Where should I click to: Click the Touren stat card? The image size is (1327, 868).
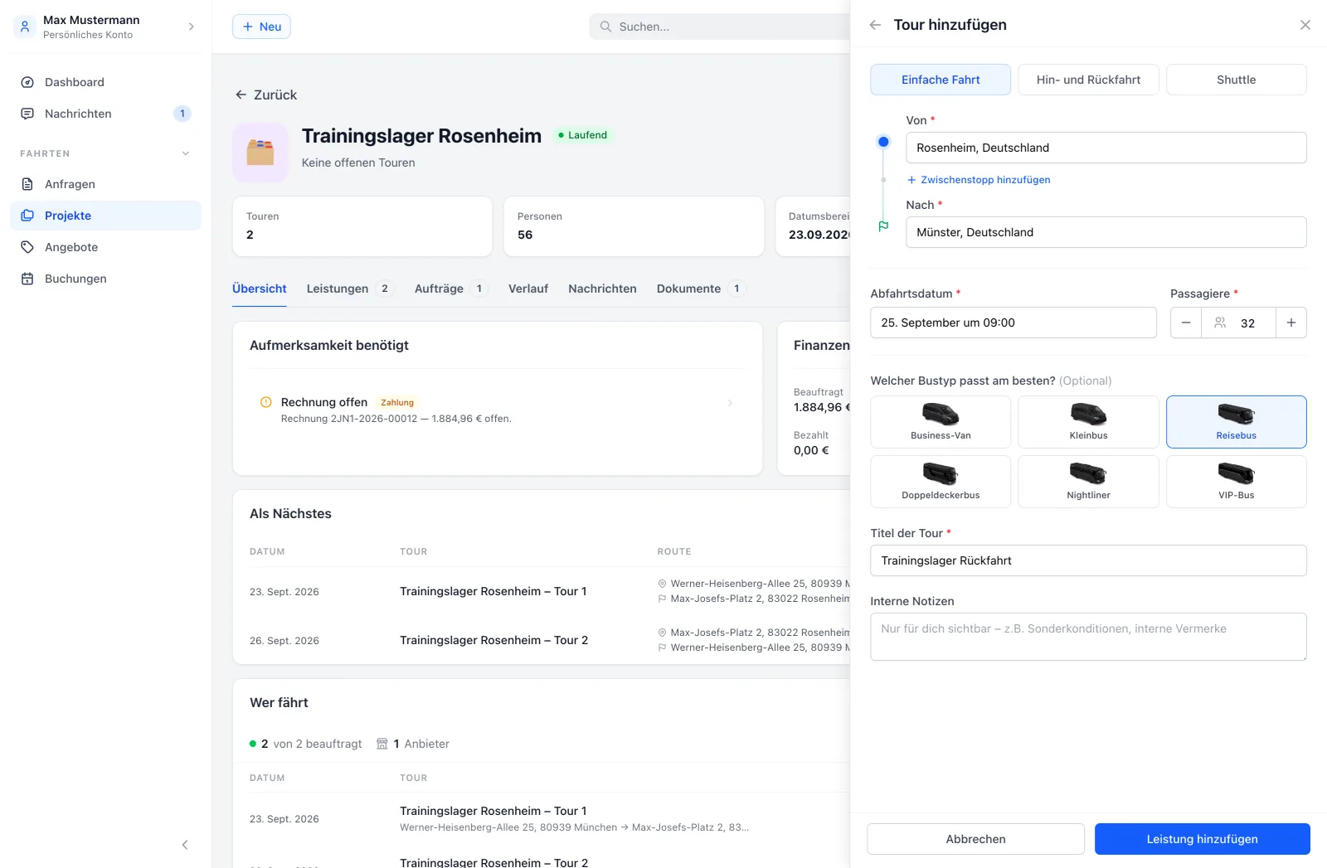362,226
